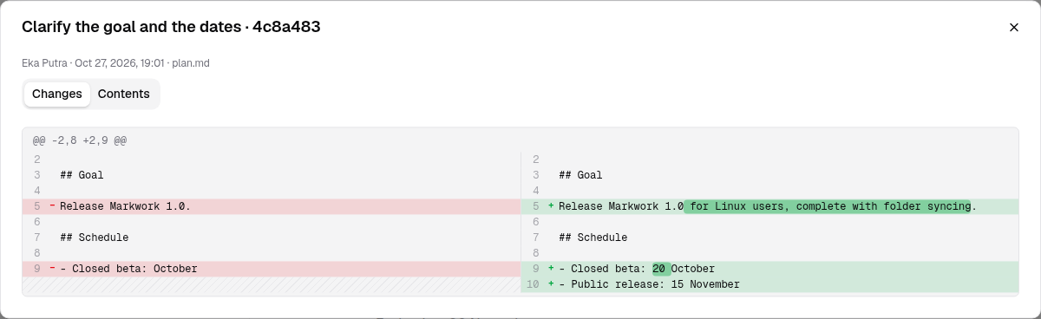Image resolution: width=1041 pixels, height=319 pixels.
Task: Click removed line 'Release Markwork 1.0.'
Action: (272, 206)
